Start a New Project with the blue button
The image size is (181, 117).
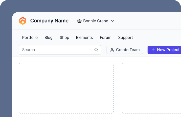pos(164,50)
